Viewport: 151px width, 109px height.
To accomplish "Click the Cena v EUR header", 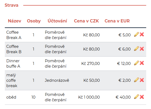I will tap(117, 21).
